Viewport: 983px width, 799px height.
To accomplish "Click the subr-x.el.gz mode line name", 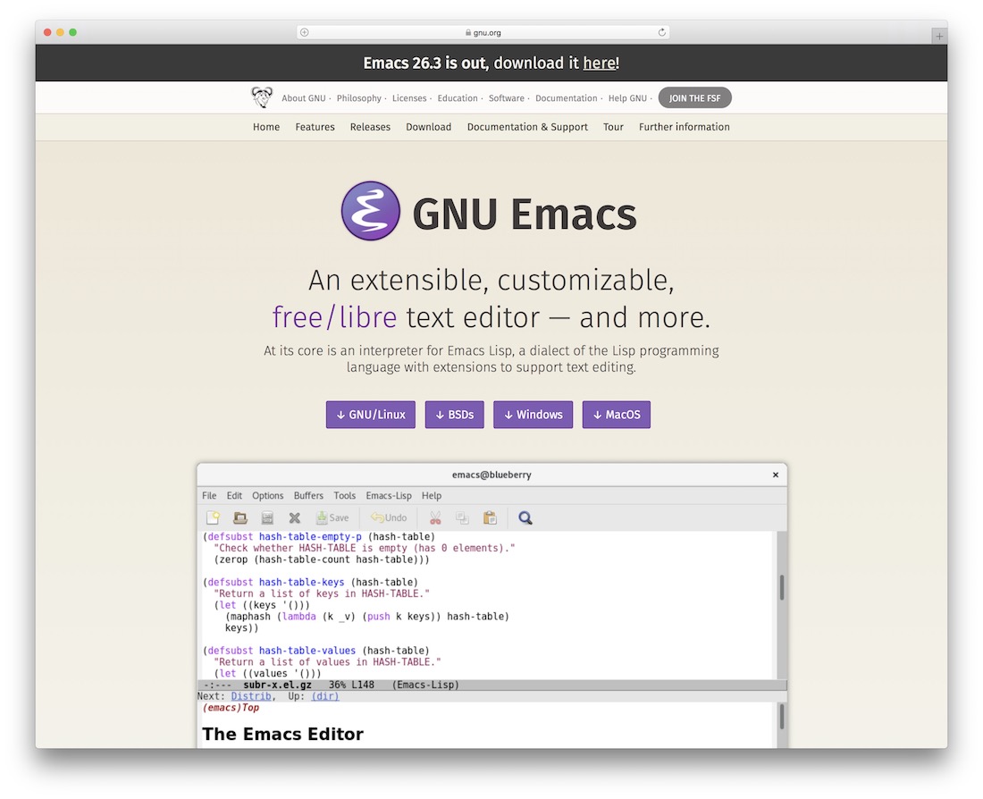I will [x=277, y=685].
